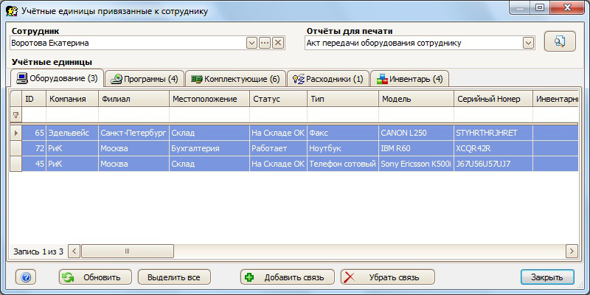Click the Выделить все button

click(x=174, y=277)
